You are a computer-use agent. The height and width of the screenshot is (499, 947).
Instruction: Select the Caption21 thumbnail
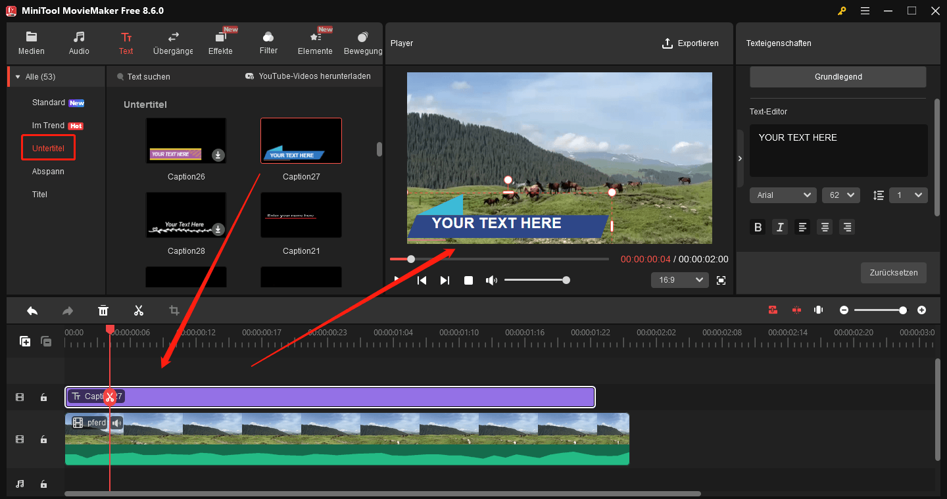[301, 215]
